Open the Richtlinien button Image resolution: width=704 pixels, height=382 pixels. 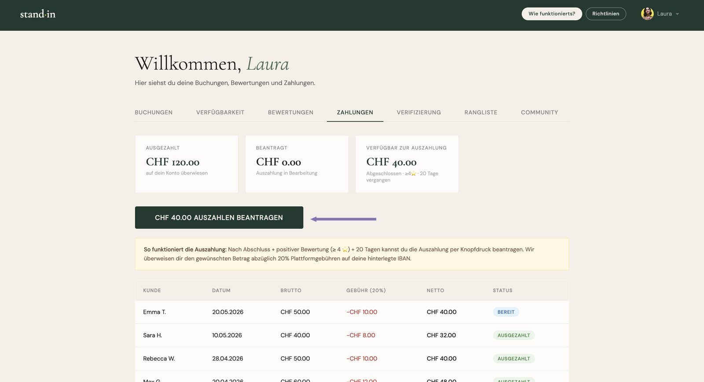pyautogui.click(x=605, y=14)
